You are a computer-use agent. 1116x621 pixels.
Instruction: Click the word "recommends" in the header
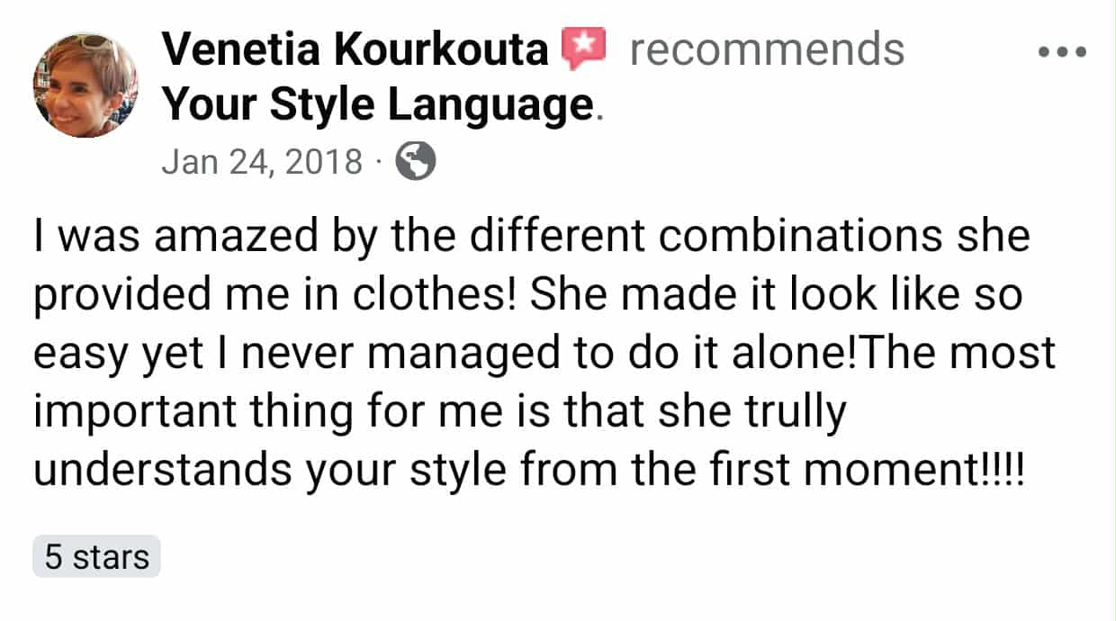pyautogui.click(x=767, y=49)
